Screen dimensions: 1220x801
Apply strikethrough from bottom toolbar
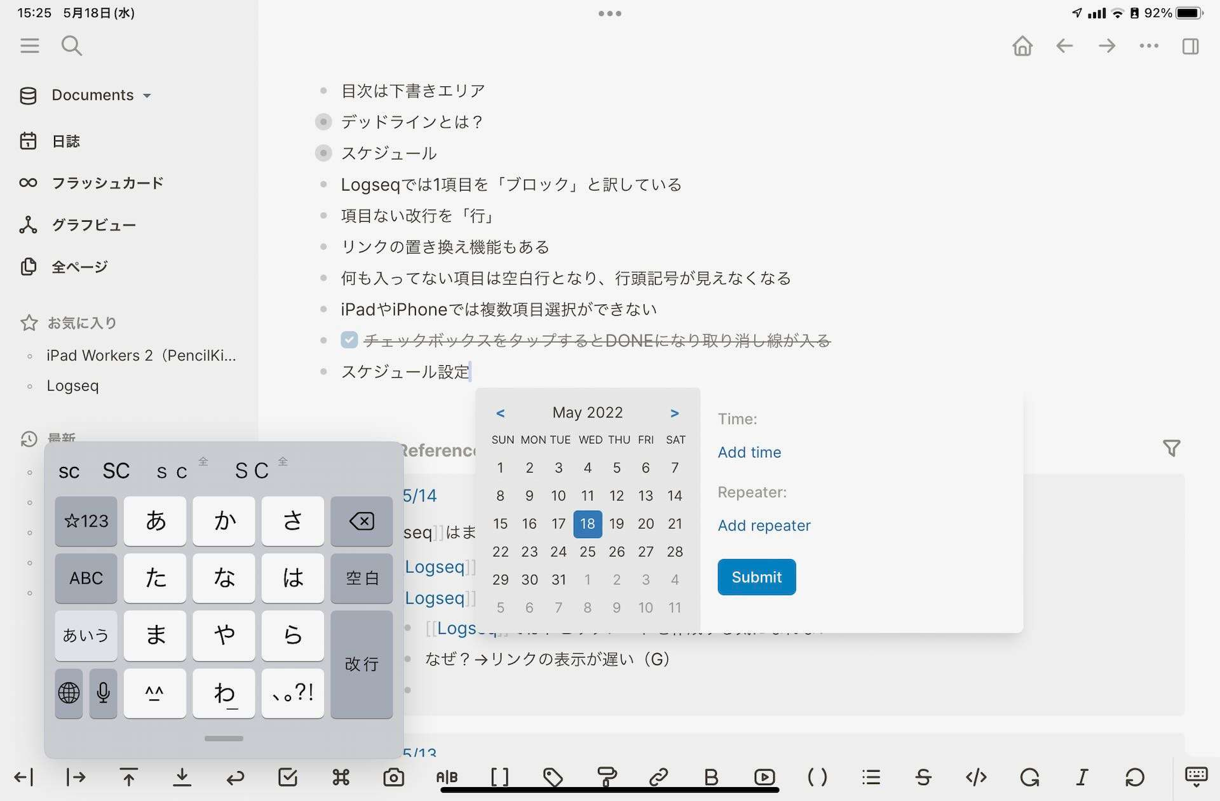click(x=923, y=777)
